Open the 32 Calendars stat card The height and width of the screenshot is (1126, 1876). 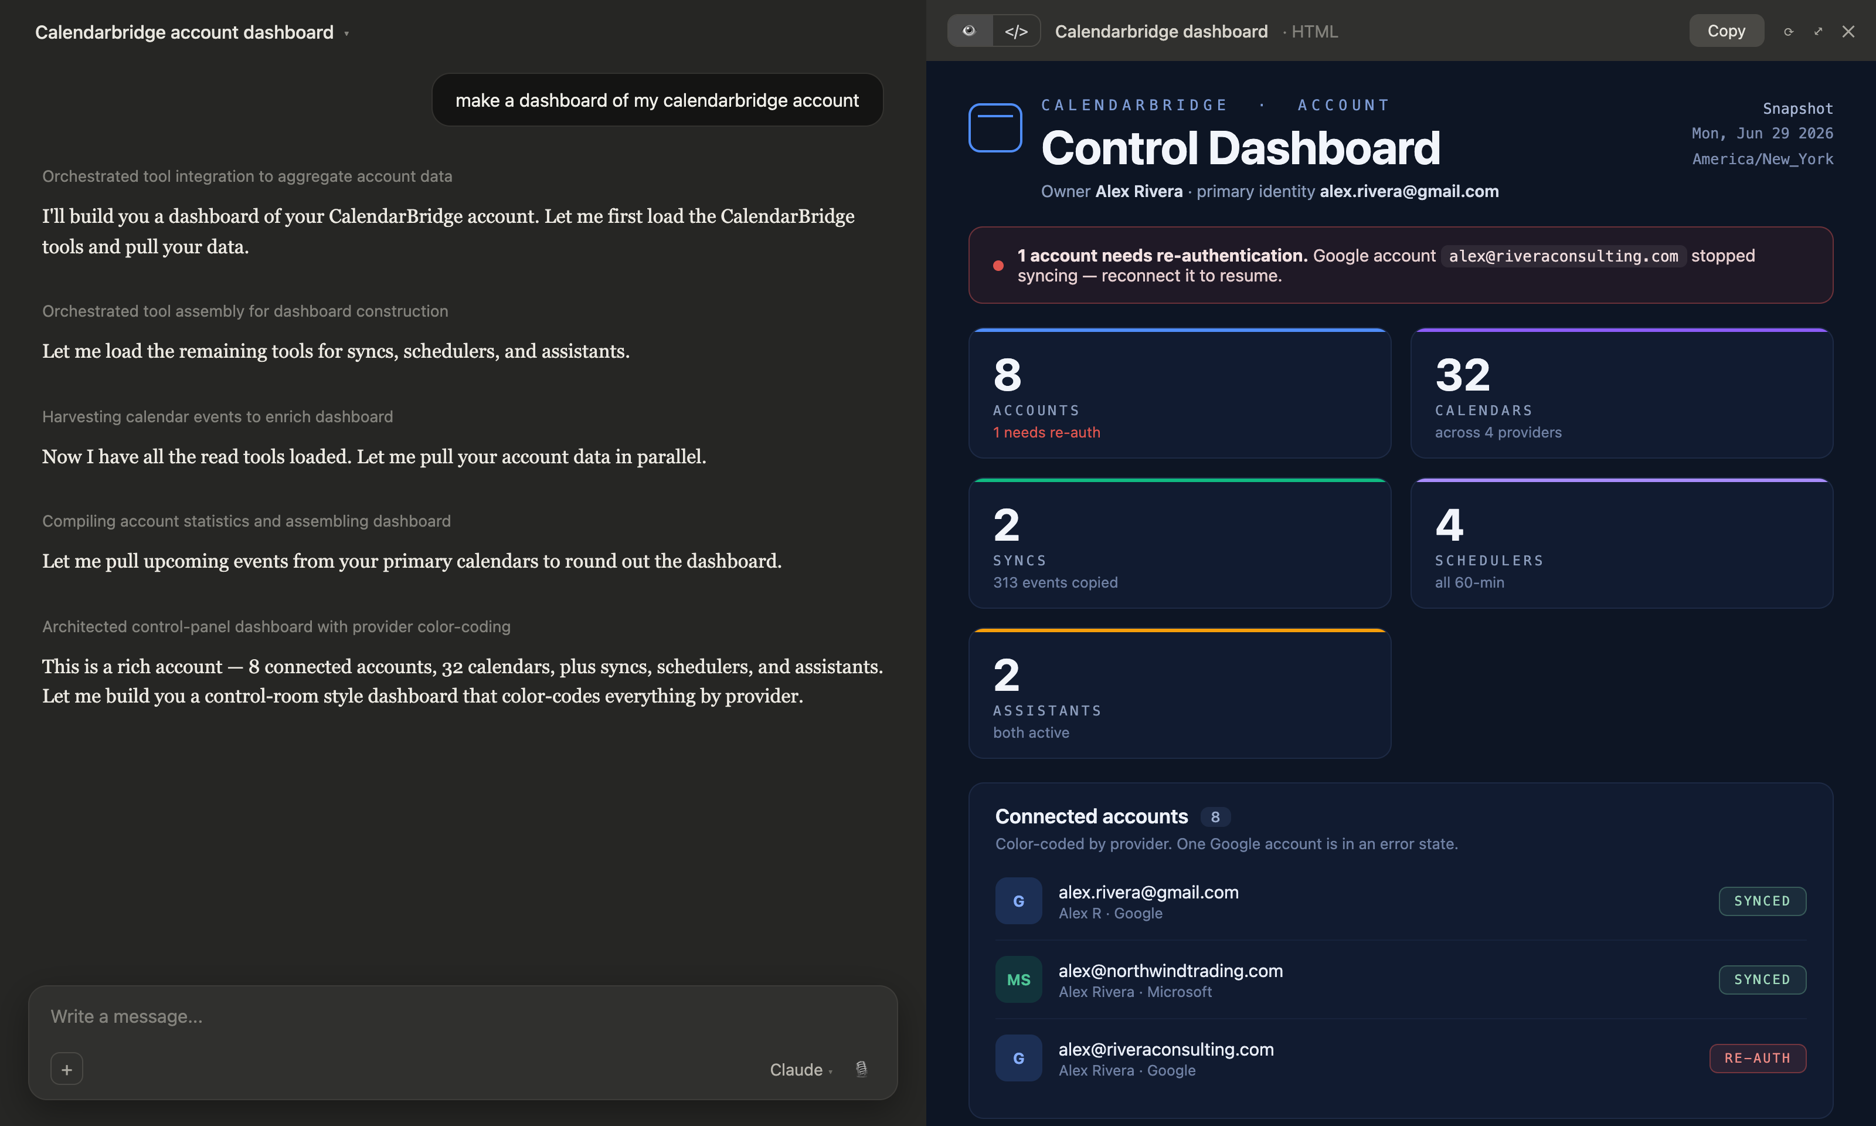(x=1621, y=393)
